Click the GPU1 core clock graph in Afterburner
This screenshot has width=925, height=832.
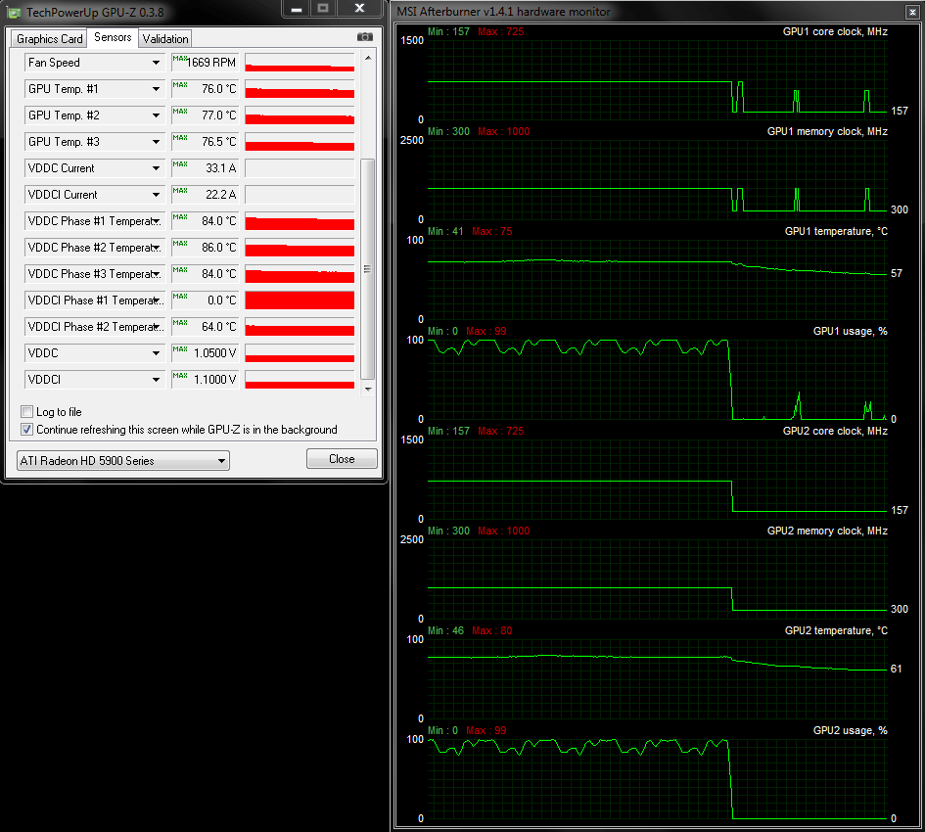(x=657, y=80)
